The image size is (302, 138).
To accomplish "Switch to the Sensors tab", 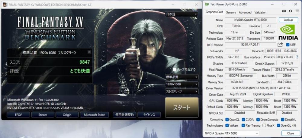I will pyautogui.click(x=231, y=12).
